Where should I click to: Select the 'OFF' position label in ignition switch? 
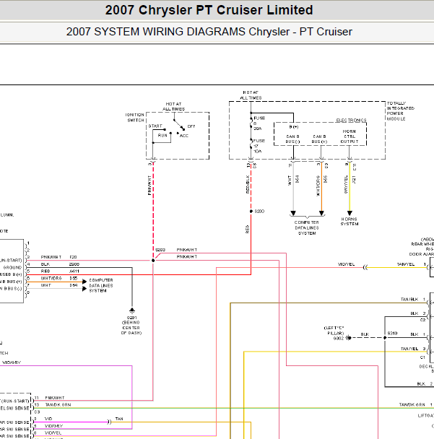click(x=191, y=126)
